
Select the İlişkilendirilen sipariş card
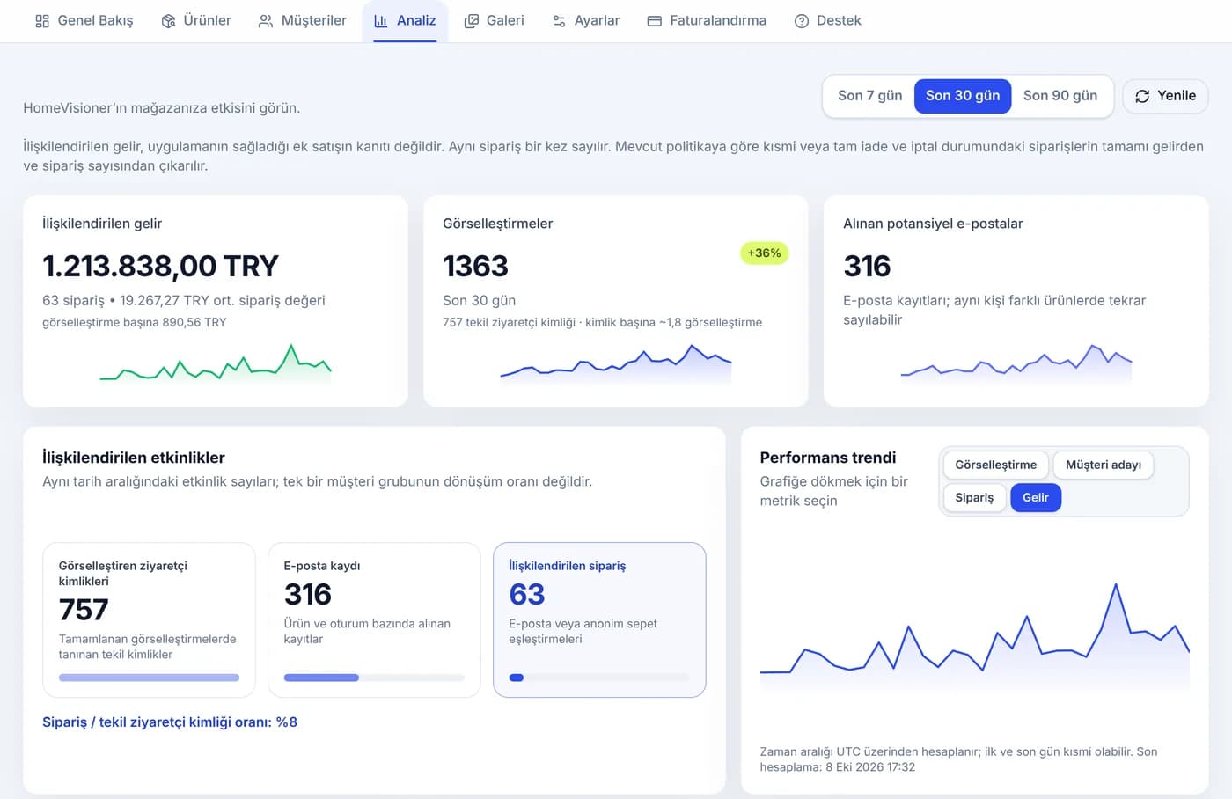(x=599, y=619)
